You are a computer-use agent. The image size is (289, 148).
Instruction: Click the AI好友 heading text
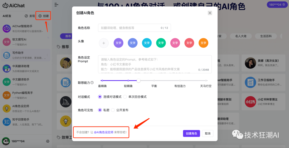click(7, 16)
